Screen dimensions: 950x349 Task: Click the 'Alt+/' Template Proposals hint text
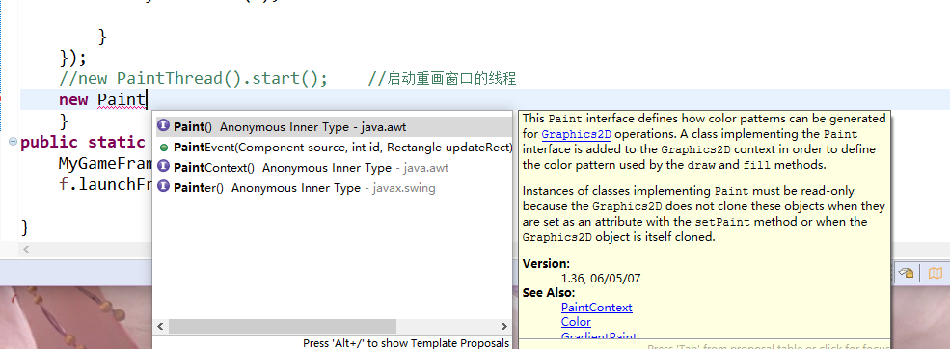[x=406, y=343]
